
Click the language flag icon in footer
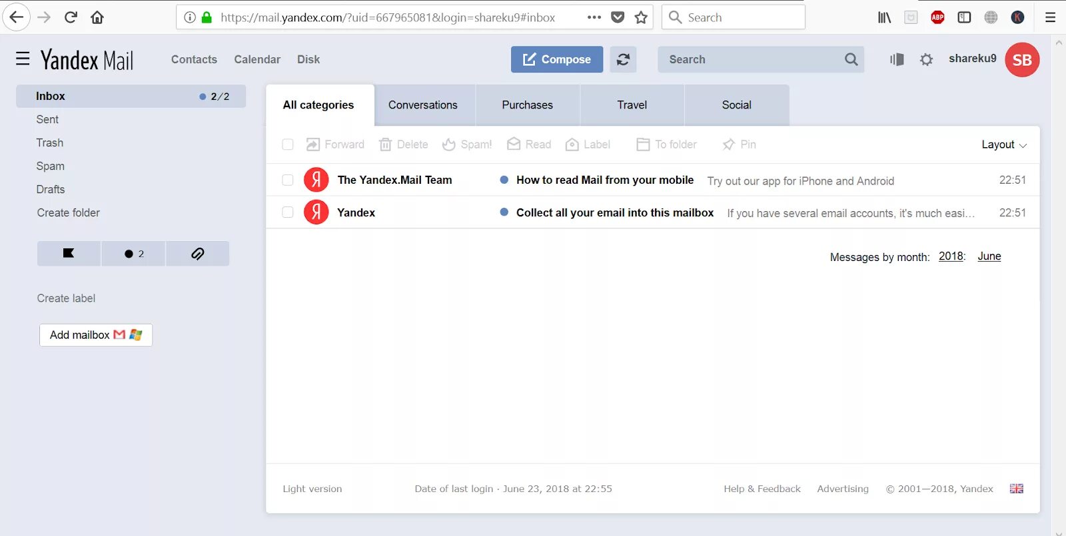coord(1016,489)
